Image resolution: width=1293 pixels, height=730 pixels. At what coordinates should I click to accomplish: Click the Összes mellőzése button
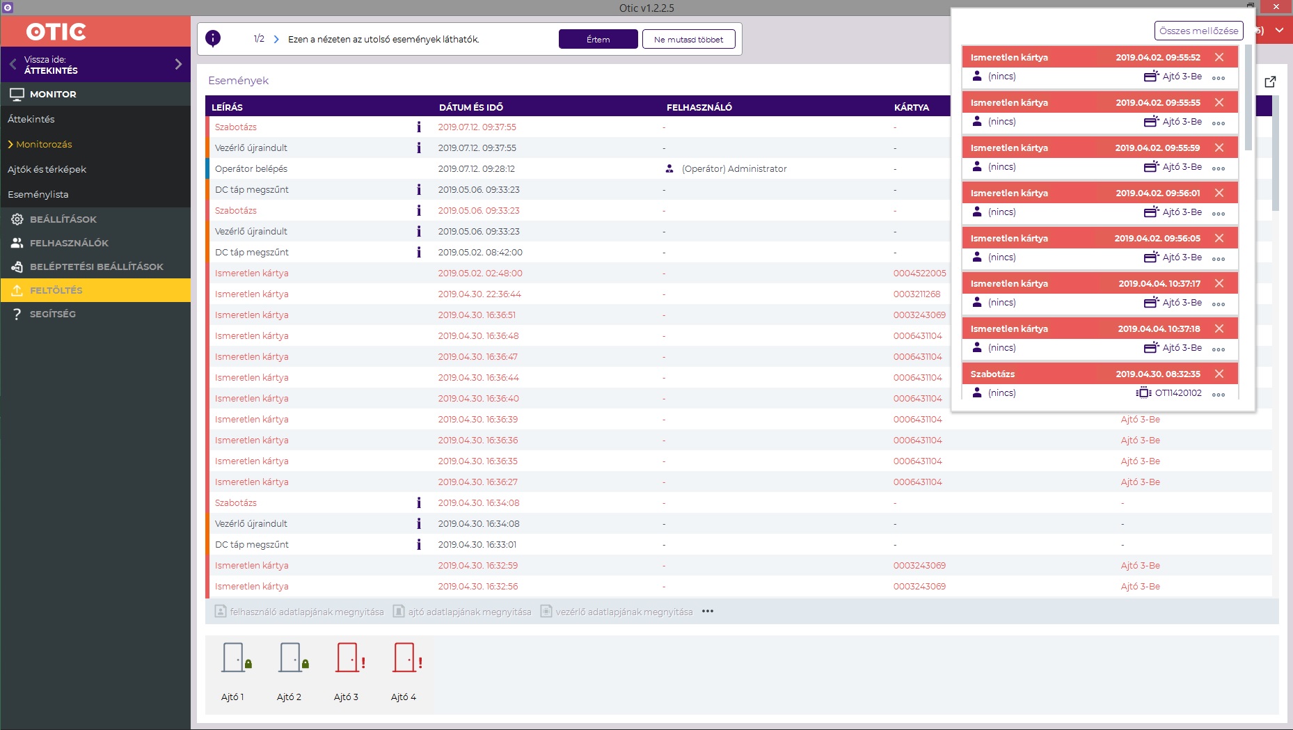click(1198, 31)
